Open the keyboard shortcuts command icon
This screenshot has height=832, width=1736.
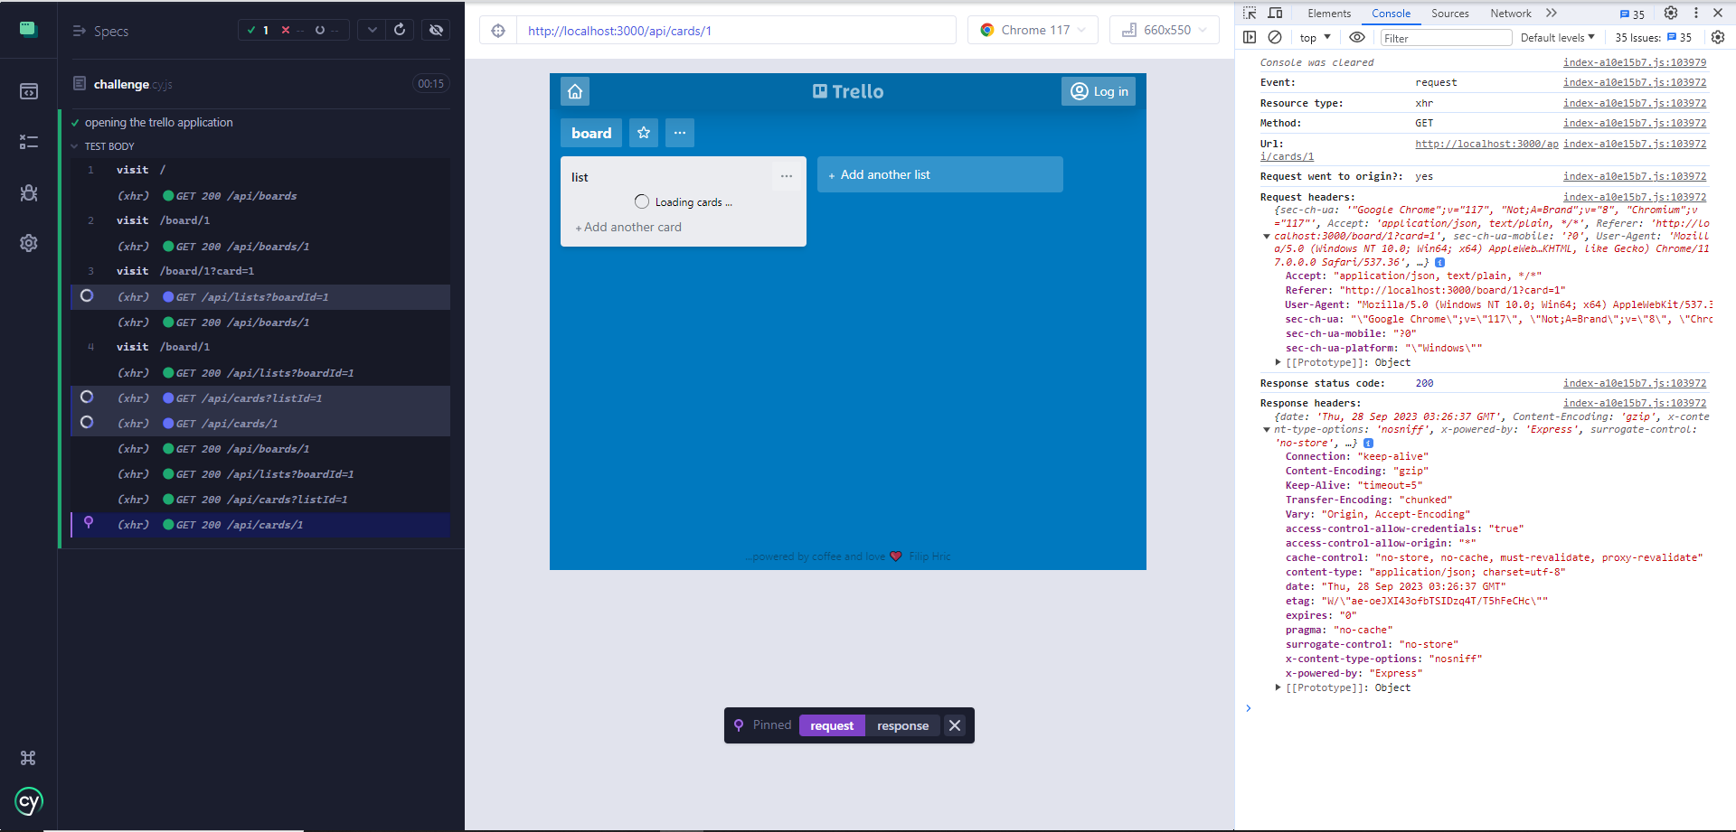click(29, 758)
